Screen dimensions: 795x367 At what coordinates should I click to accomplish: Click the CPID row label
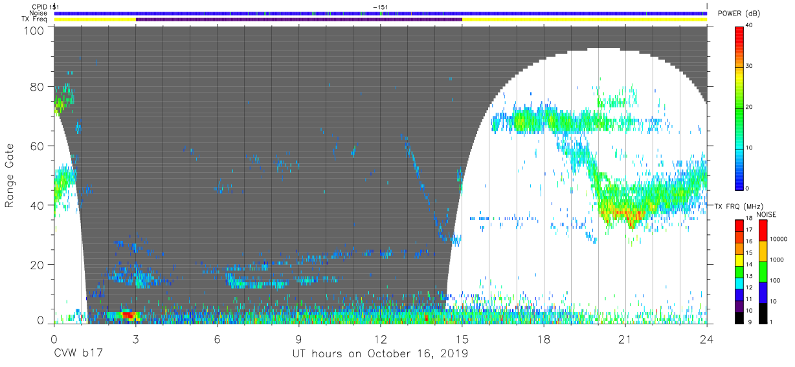(x=39, y=6)
